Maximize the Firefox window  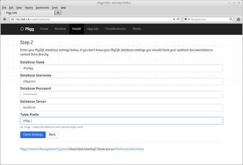coord(234,3)
